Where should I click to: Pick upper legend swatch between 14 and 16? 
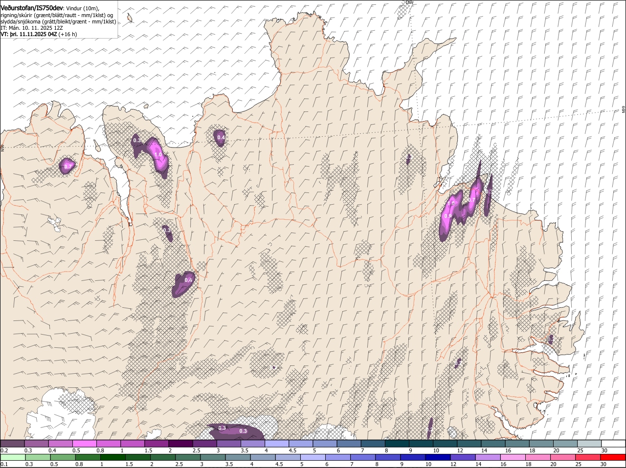493,443
